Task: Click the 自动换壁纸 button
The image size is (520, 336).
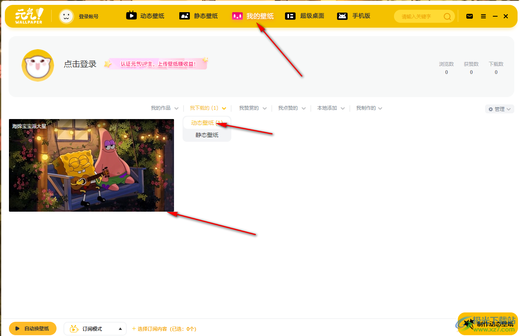Action: click(x=33, y=329)
